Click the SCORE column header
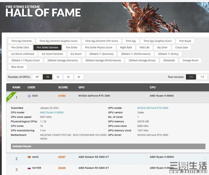209x175 pixels. coord(63,87)
